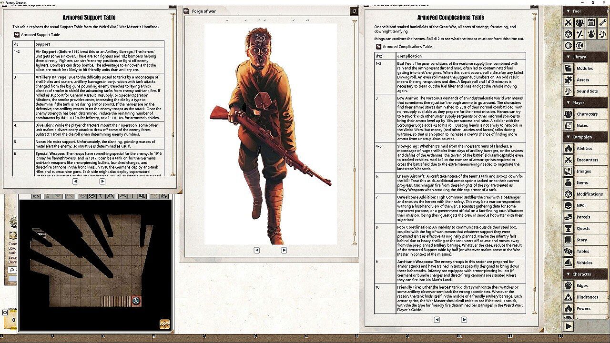The image size is (610, 343).
Task: Open the plus/minus Modifiers tool icon
Action: (x=579, y=34)
